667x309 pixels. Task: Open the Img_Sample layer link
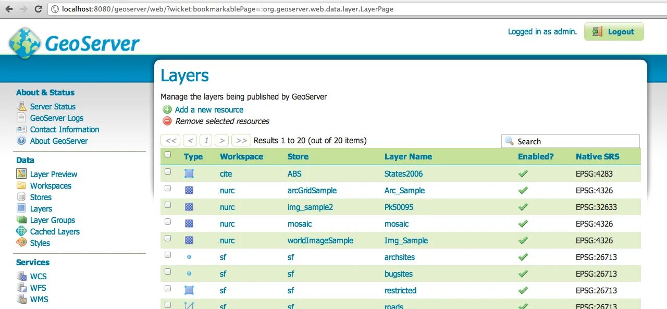(x=406, y=240)
